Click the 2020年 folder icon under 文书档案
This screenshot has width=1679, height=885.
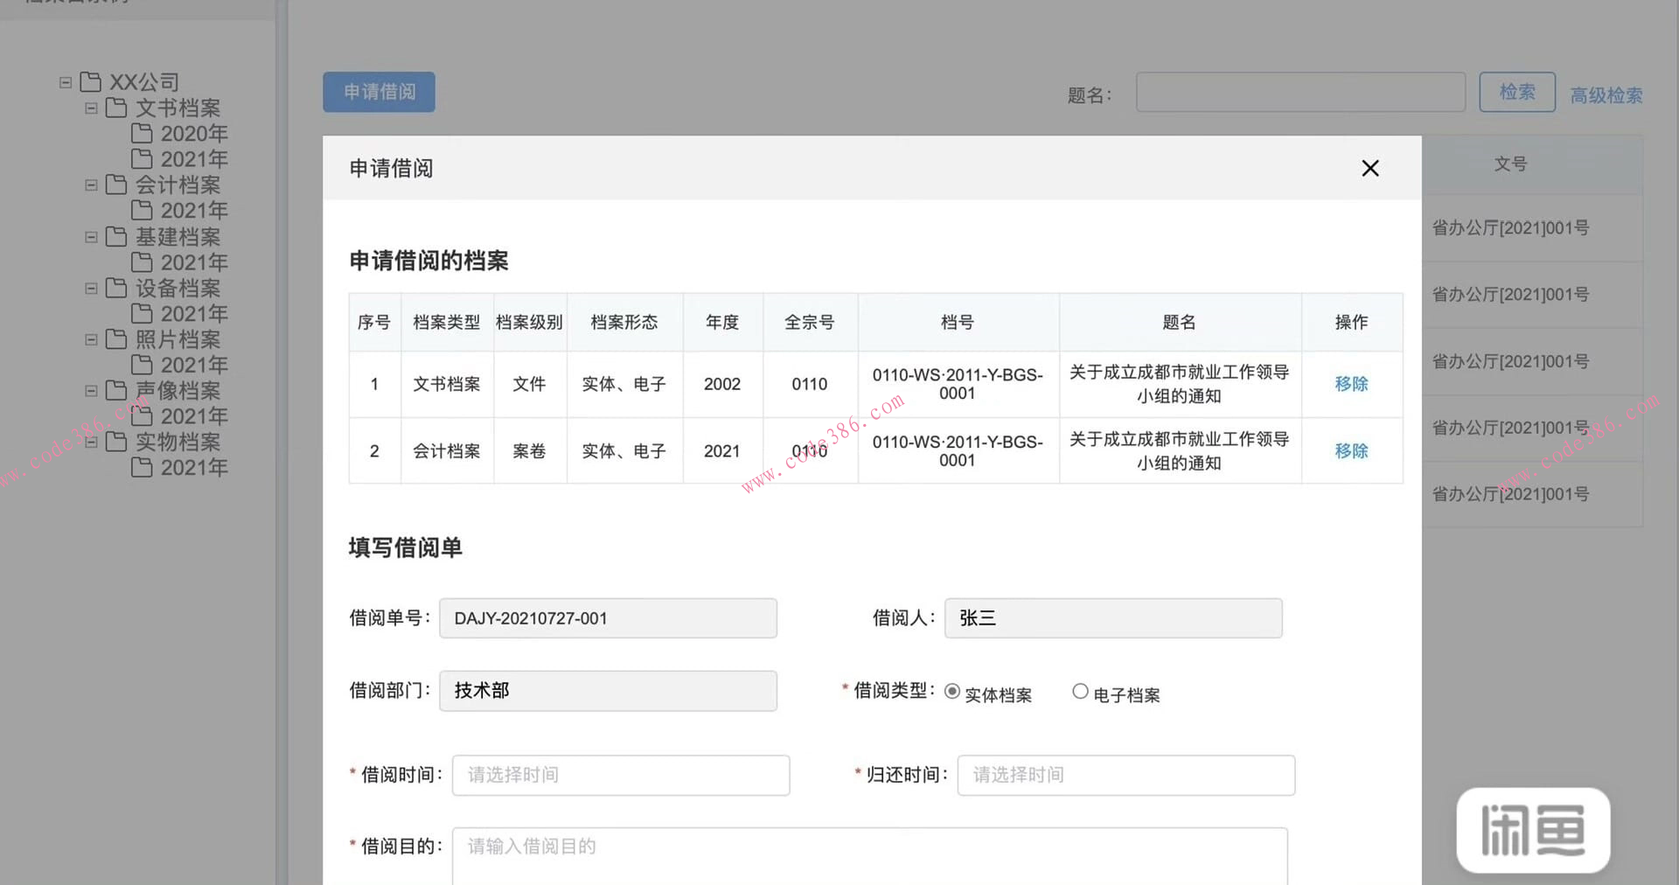coord(143,133)
